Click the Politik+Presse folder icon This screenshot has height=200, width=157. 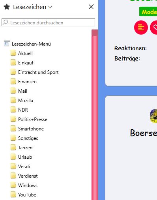tap(13, 119)
